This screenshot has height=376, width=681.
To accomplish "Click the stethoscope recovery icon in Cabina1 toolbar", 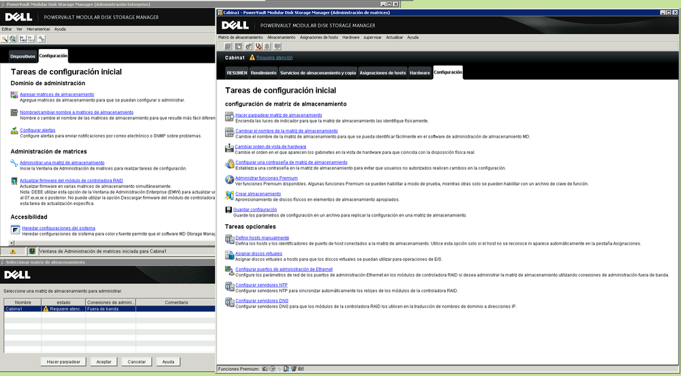I will click(x=259, y=46).
